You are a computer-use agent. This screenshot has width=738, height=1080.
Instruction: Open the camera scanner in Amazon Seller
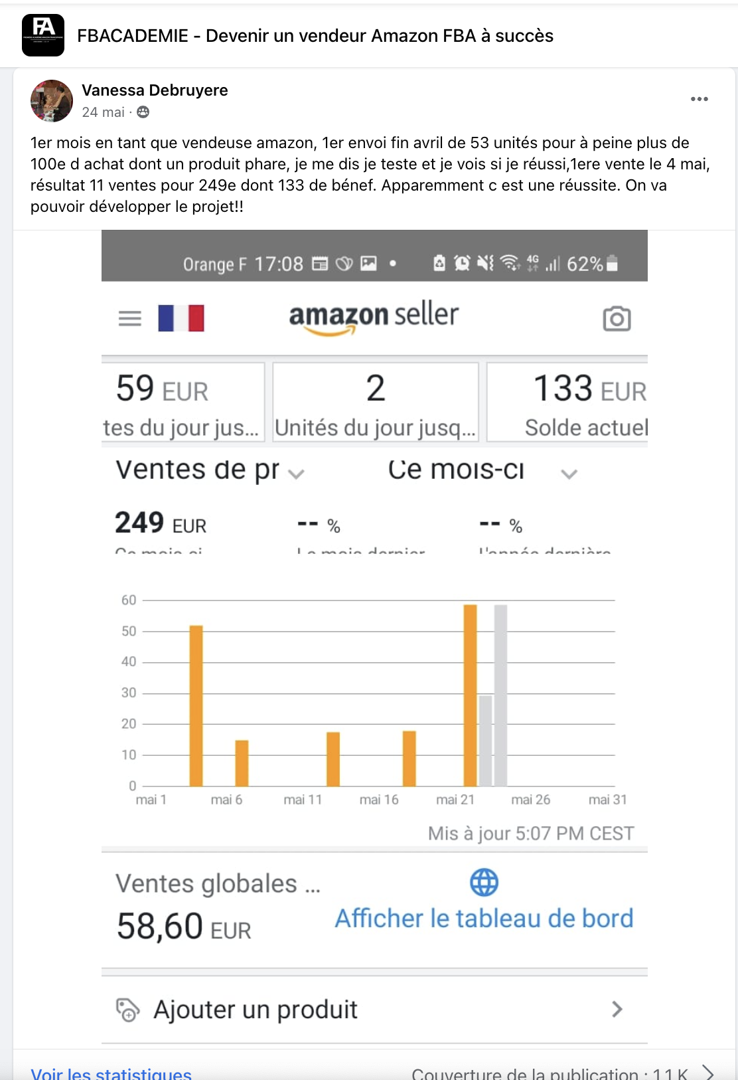tap(617, 319)
